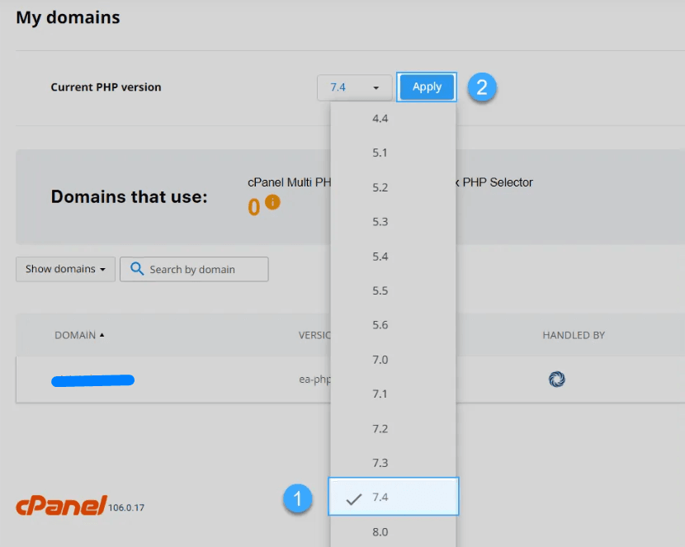Select PHP version 5.6 from the list
Viewport: 685px width, 547px height.
(380, 324)
